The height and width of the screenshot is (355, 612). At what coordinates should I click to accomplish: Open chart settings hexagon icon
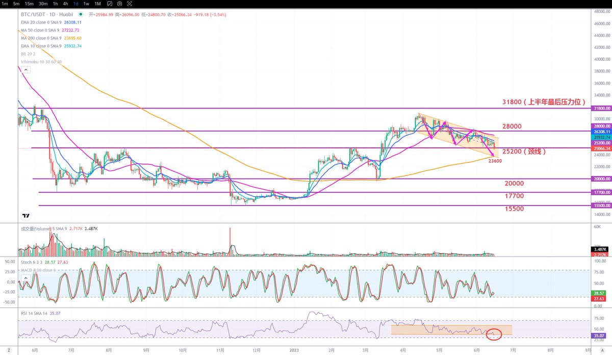(x=120, y=4)
